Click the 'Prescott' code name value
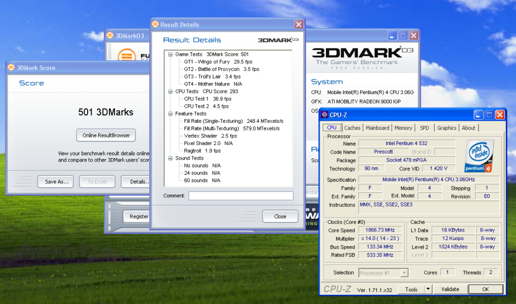516x304 pixels. pos(383,152)
